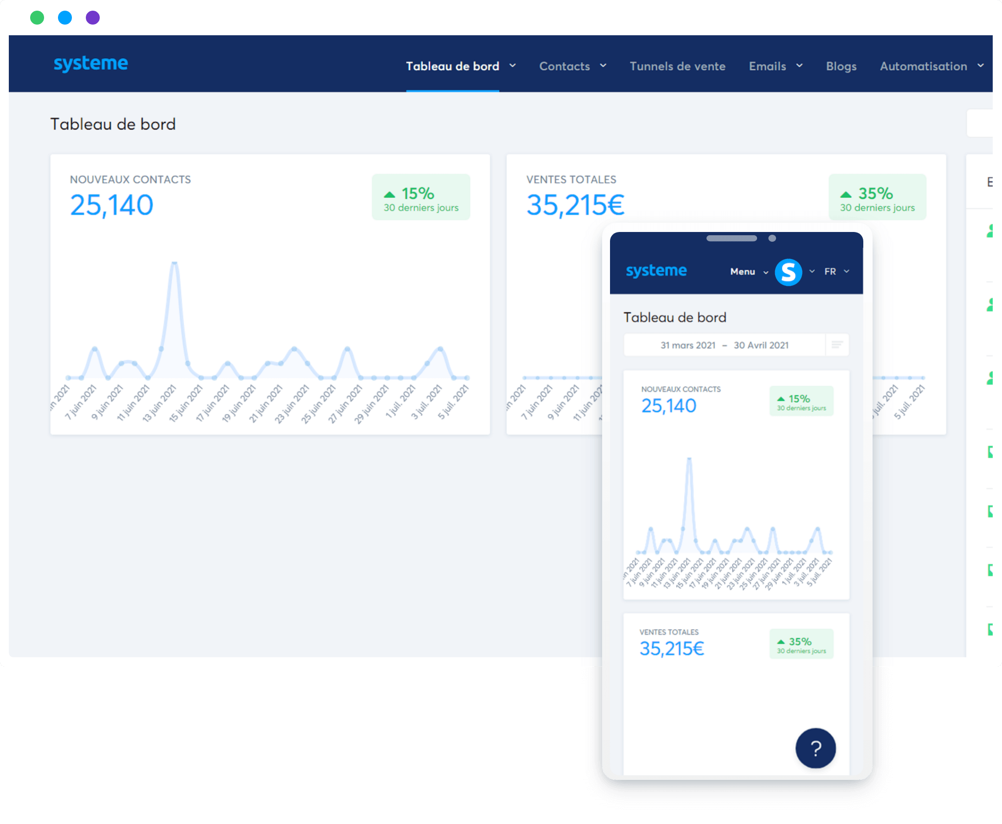The image size is (1002, 824).
Task: Go to Tunnels de vente
Action: click(x=677, y=66)
